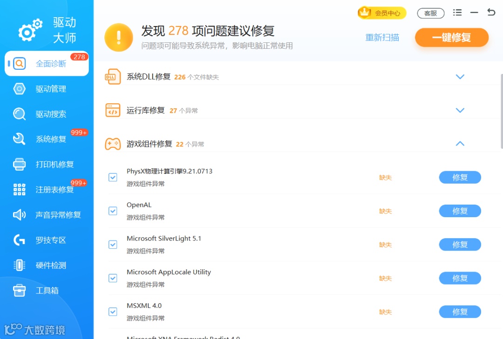Click the 999+ badge on 系统修复
The image size is (503, 339).
coord(79,133)
